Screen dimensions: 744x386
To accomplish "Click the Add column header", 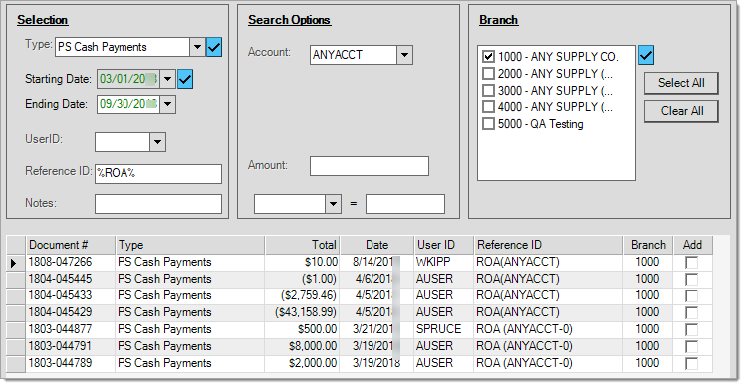I will 692,245.
